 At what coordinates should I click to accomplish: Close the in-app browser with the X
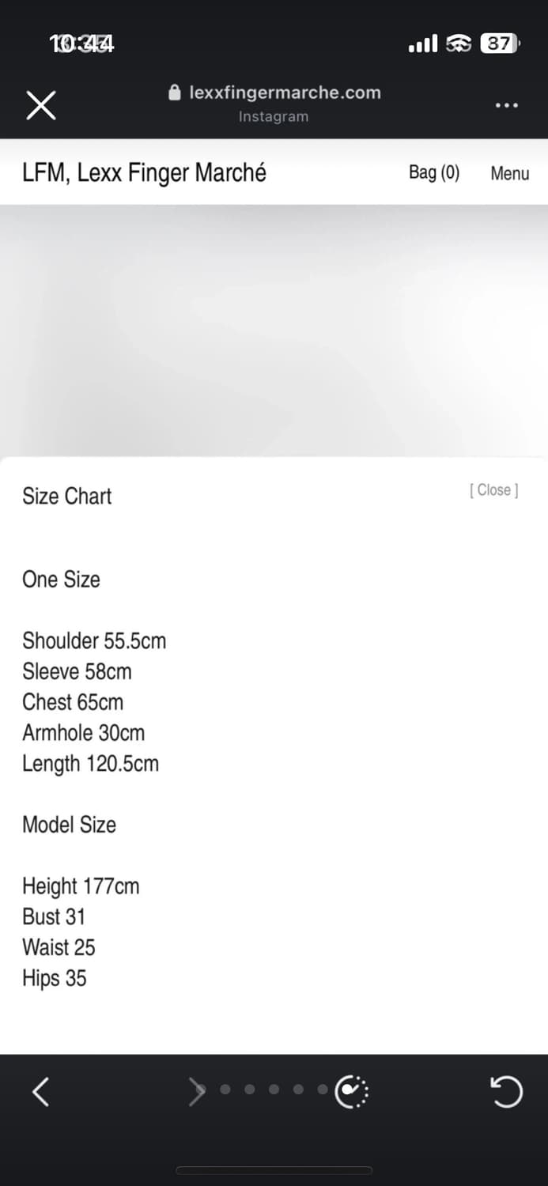click(41, 105)
